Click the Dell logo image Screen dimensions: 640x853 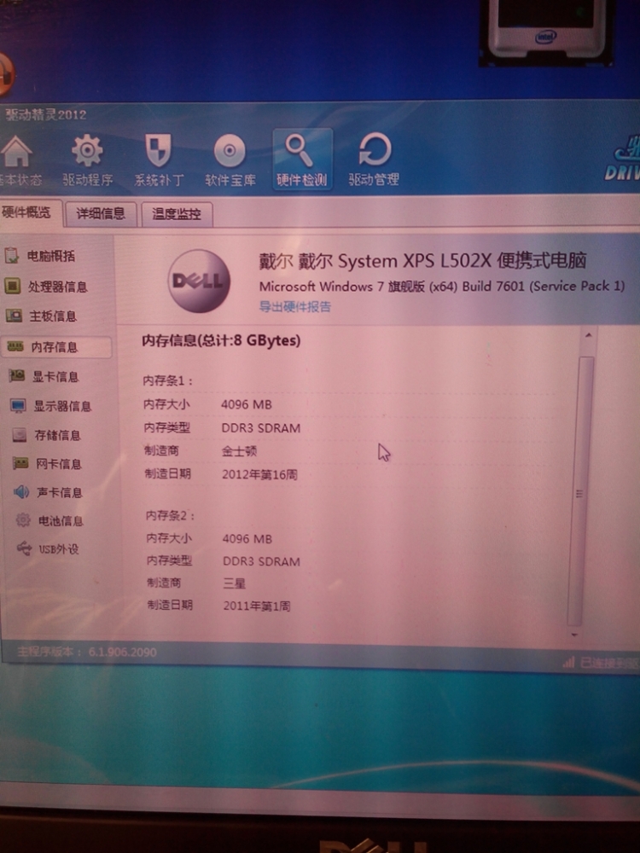coord(199,281)
